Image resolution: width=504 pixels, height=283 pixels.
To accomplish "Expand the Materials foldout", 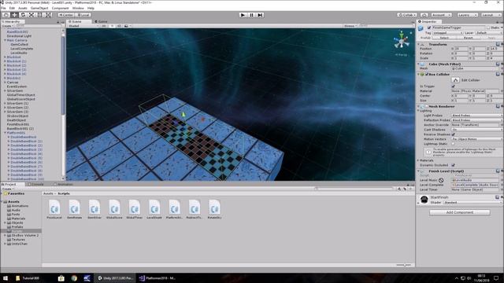I will tap(418, 160).
